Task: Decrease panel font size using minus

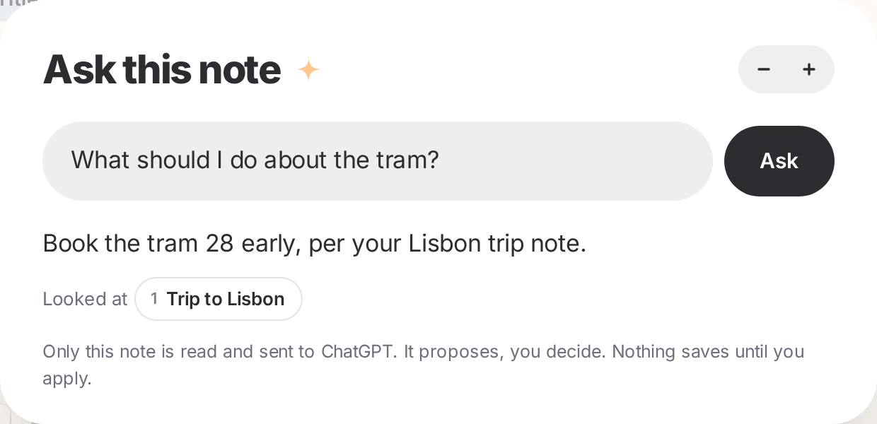Action: [x=763, y=69]
